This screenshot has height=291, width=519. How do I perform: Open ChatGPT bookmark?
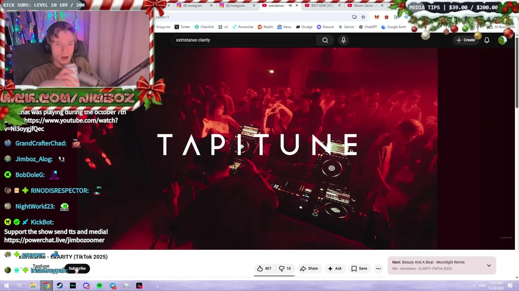tap(368, 27)
